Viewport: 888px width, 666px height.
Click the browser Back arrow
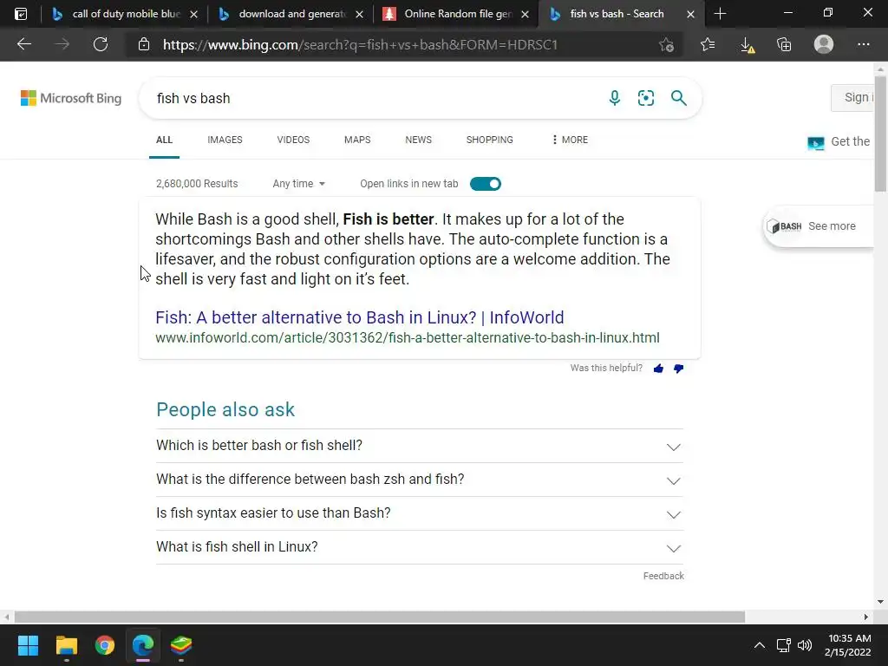23,44
